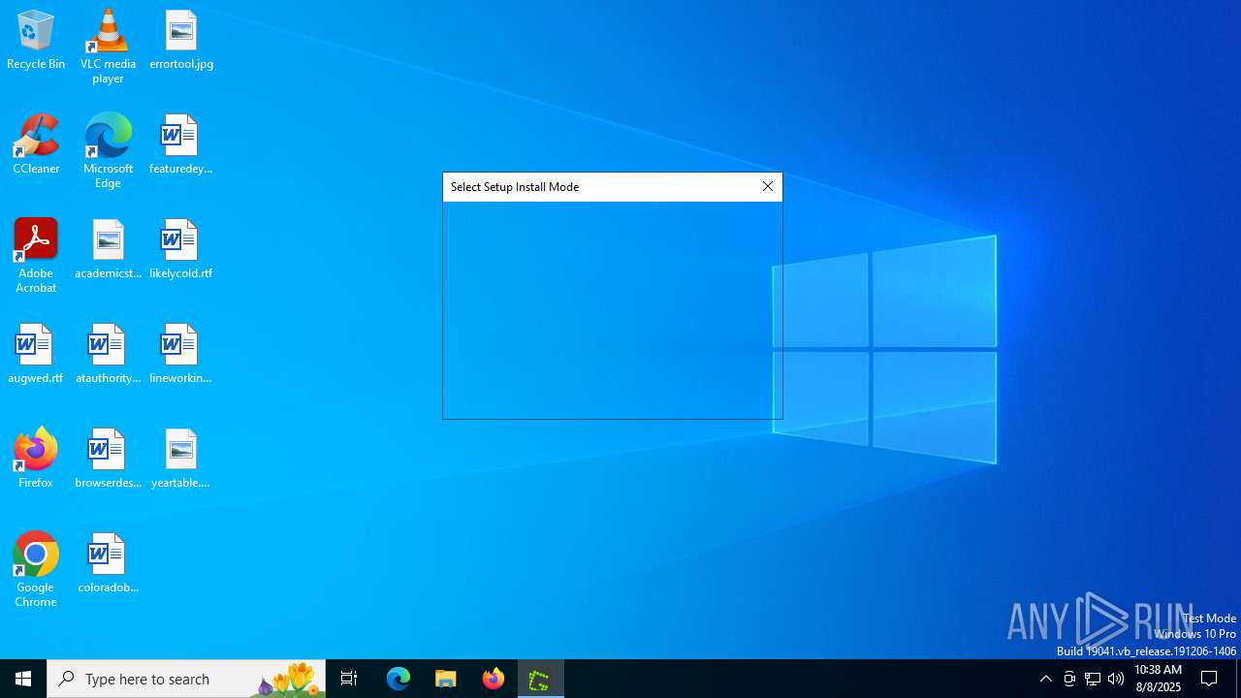Select the browserdes... document icon

pos(108,459)
